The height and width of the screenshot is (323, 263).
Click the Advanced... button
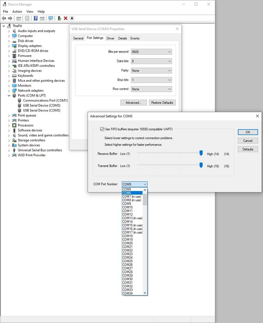click(133, 102)
